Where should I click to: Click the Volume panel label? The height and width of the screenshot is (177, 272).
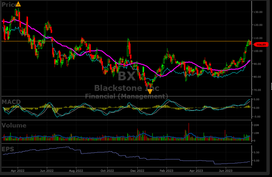(x=13, y=125)
